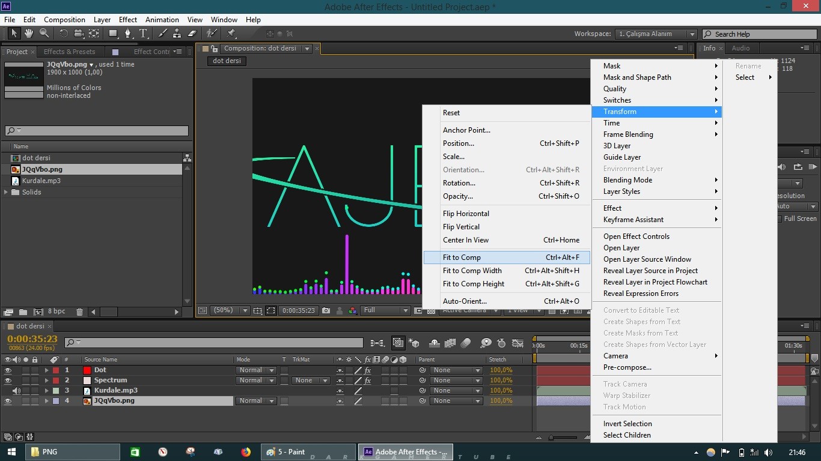Open the Spectrum layer TrkMat dropdown
The width and height of the screenshot is (821, 461).
coord(311,381)
